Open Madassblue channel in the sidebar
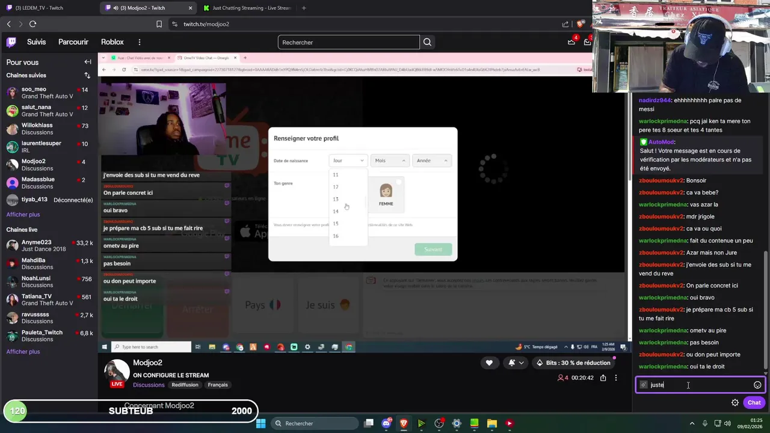The image size is (770, 433). (48, 183)
